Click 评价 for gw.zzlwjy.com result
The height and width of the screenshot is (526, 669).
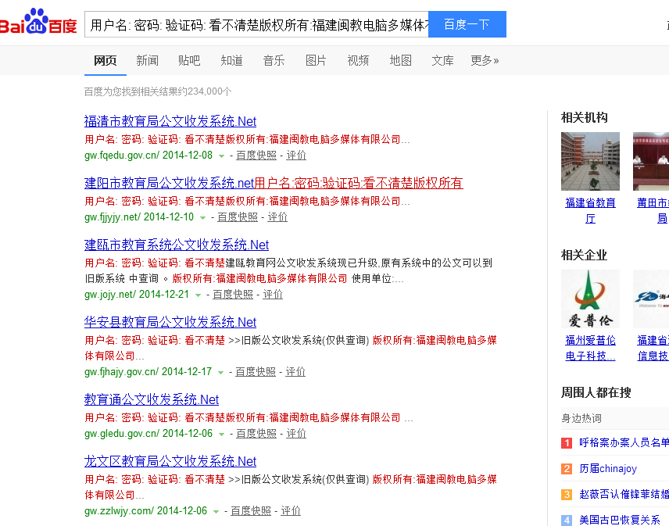coord(291,510)
